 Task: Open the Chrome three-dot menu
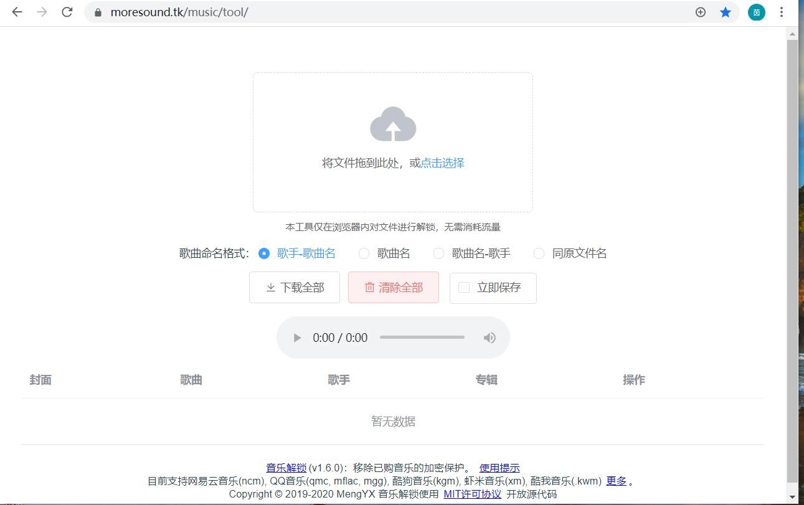781,11
